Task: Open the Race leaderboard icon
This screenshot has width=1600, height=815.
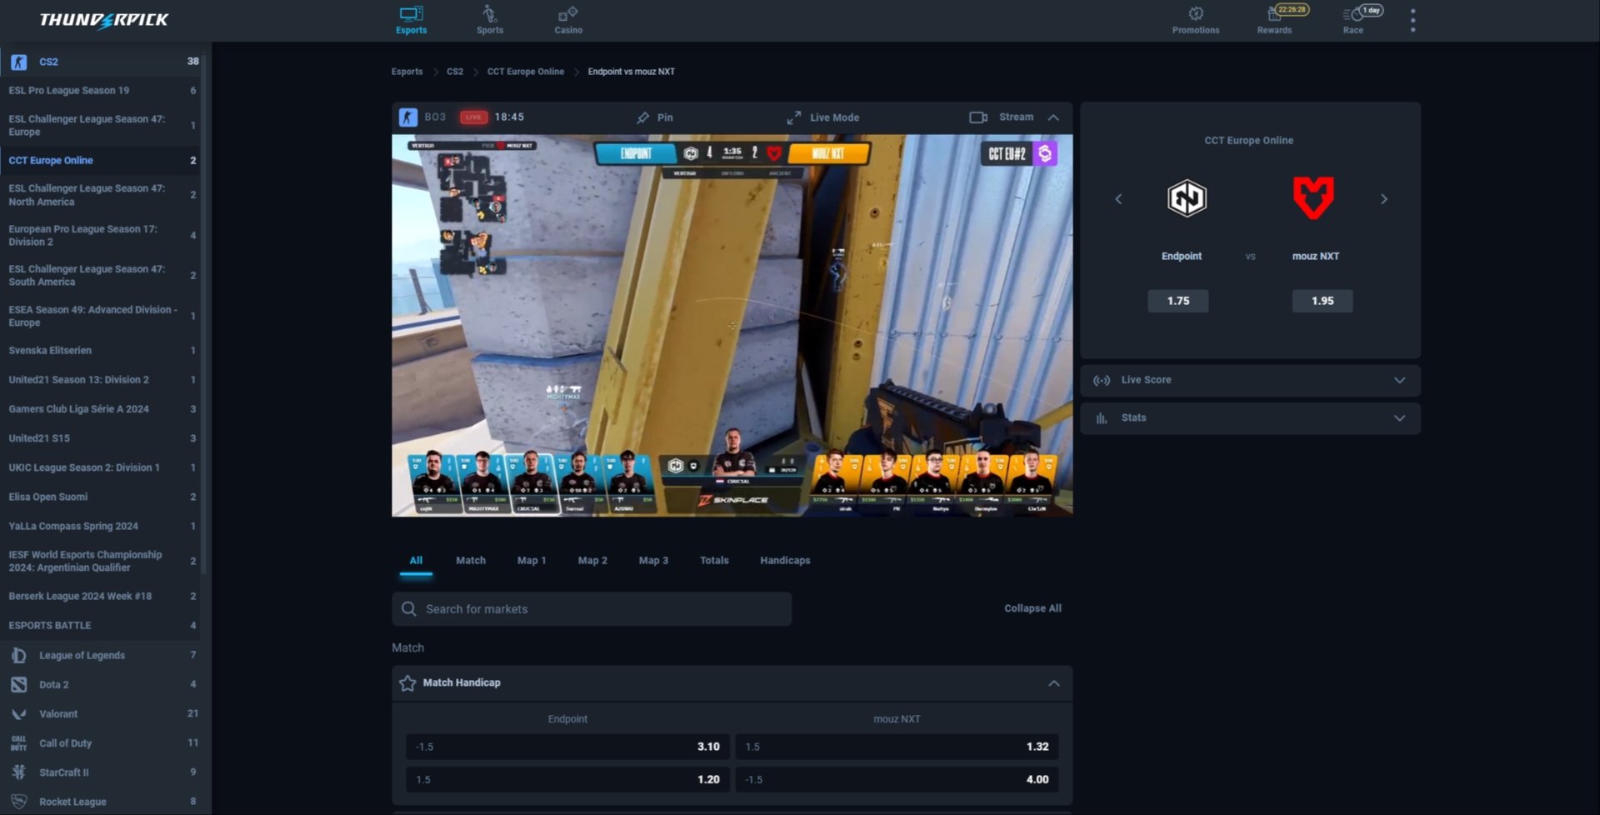Action: pos(1352,14)
